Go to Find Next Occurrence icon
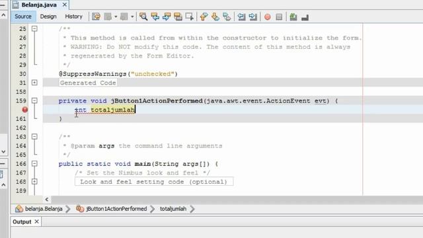Screen dimensions: 423x238 pyautogui.click(x=167, y=17)
